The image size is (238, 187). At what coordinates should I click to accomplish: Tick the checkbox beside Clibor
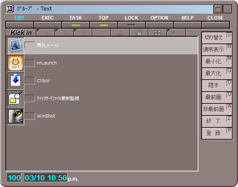pyautogui.click(x=30, y=80)
